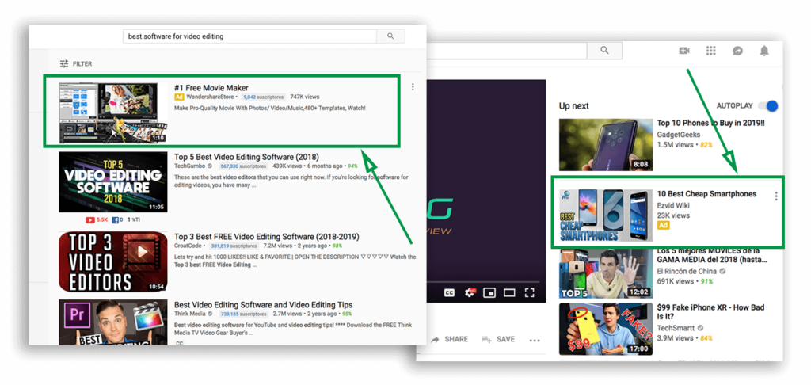Click the CroatCode channel name

click(x=188, y=246)
